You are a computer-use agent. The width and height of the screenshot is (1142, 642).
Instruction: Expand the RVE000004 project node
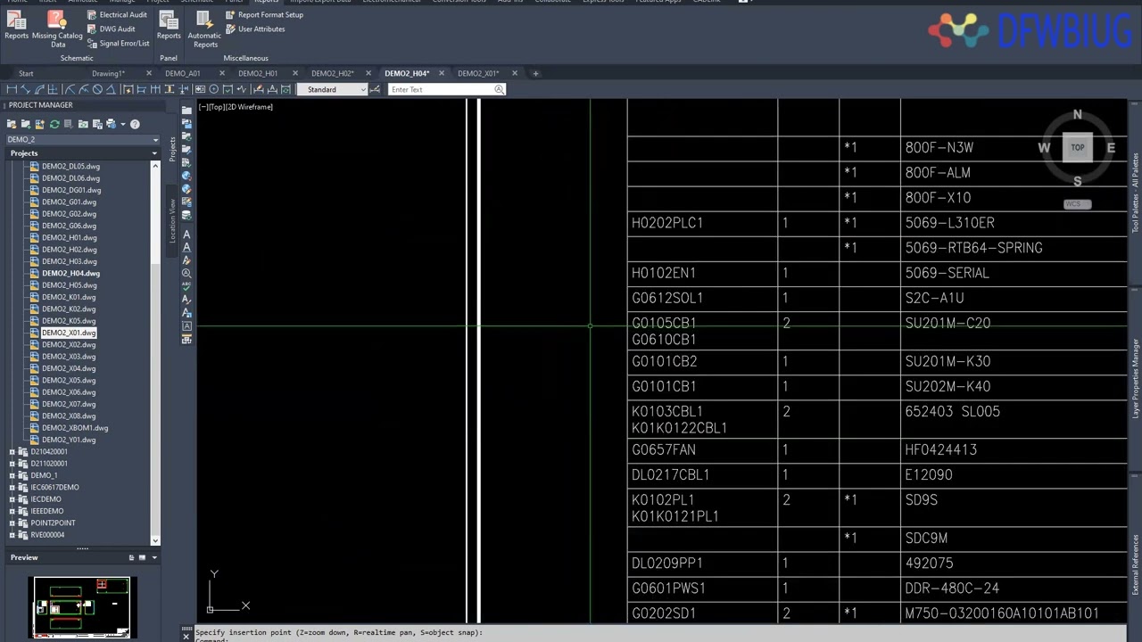click(x=12, y=535)
